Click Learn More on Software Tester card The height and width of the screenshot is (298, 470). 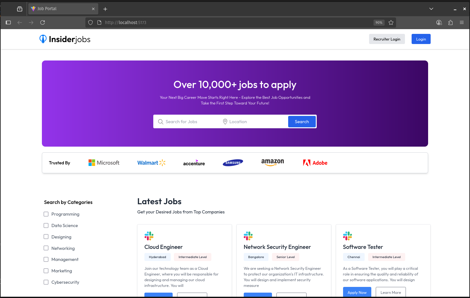[390, 292]
